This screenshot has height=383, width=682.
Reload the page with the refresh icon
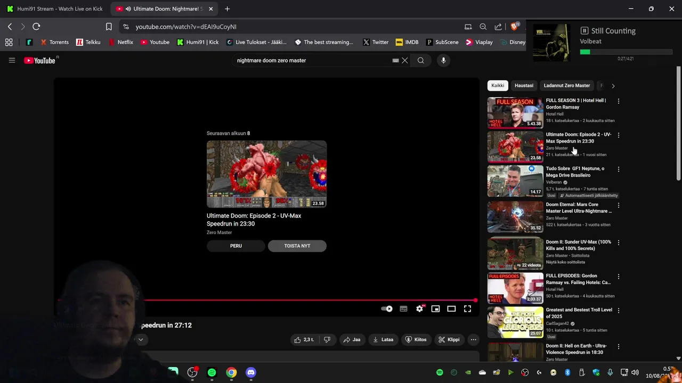(36, 27)
